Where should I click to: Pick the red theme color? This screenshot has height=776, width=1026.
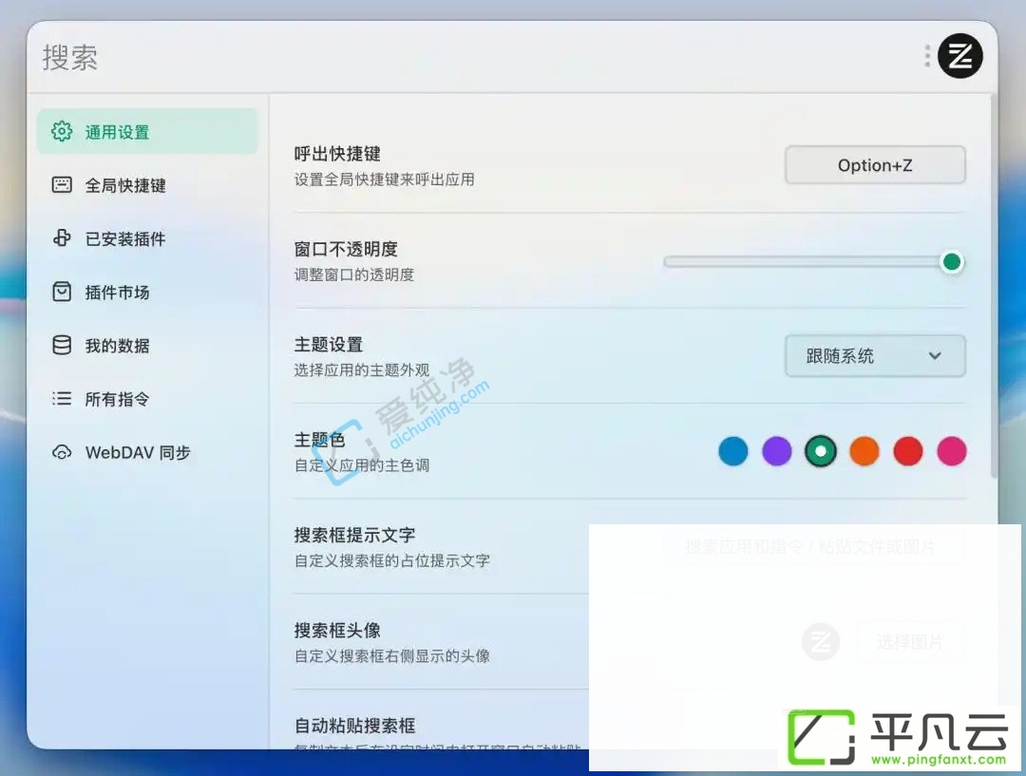click(908, 451)
